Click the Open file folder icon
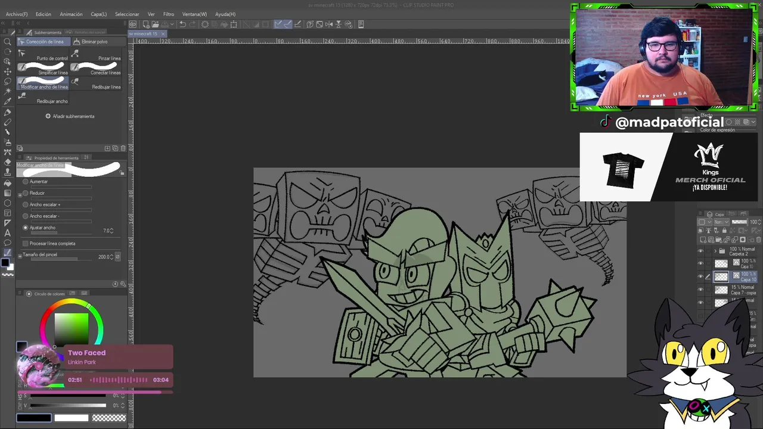Viewport: 763px width, 429px height. [x=155, y=24]
